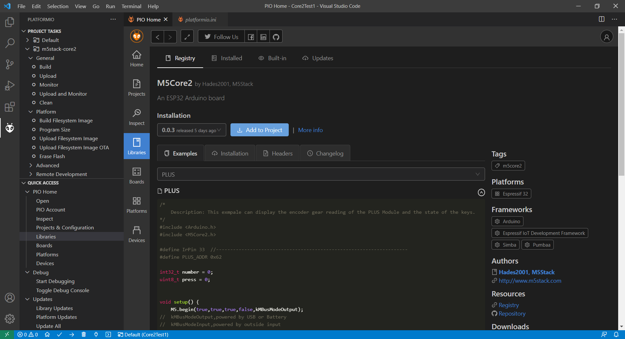Open the PLUS example selector dropdown

coord(321,174)
